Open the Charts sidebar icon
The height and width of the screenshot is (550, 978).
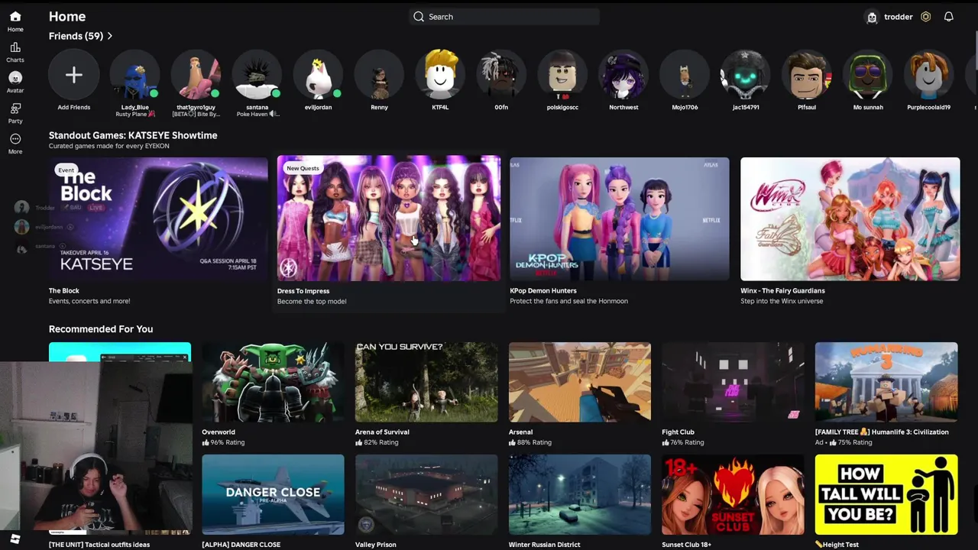[x=15, y=47]
